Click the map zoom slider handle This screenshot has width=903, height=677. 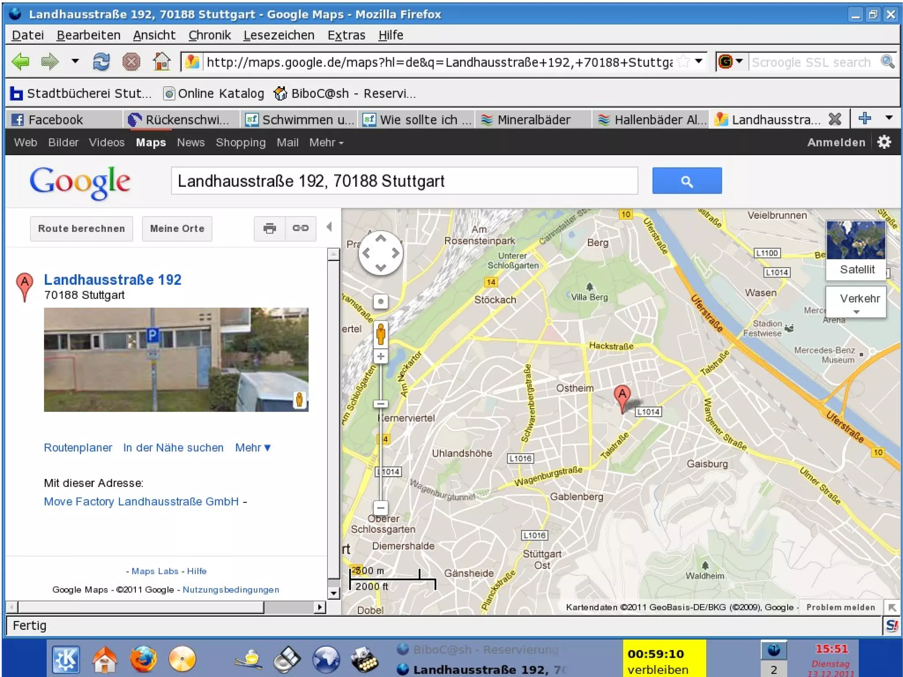381,404
